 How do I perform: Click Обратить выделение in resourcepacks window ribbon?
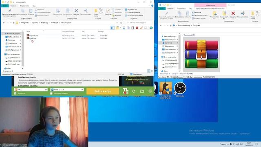[x=134, y=16]
